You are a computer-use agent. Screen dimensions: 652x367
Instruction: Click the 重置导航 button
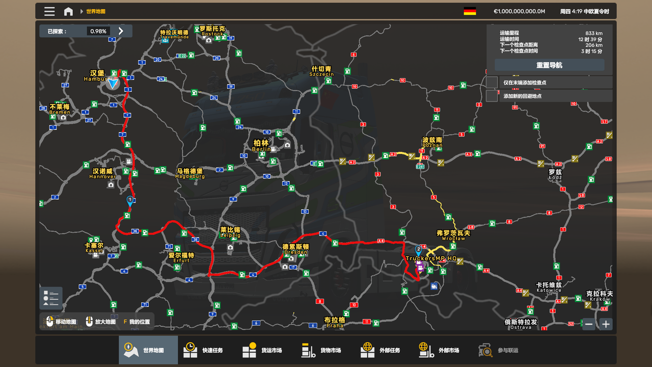coord(549,65)
